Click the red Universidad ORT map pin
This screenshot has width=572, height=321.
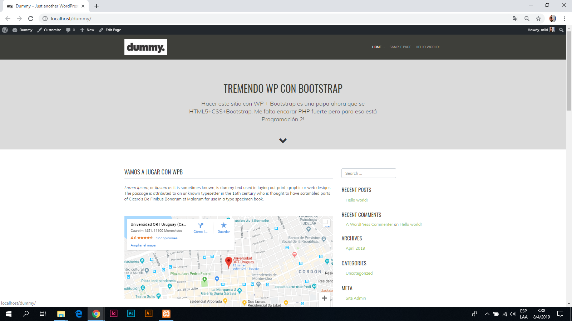(229, 262)
